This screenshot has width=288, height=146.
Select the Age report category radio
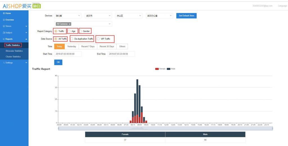coord(69,31)
